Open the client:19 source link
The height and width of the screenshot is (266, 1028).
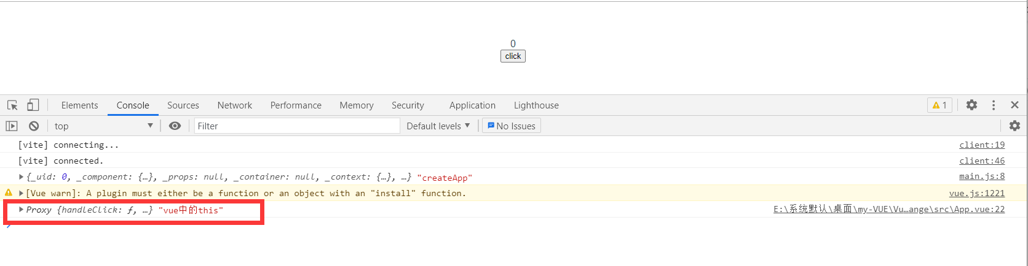982,145
